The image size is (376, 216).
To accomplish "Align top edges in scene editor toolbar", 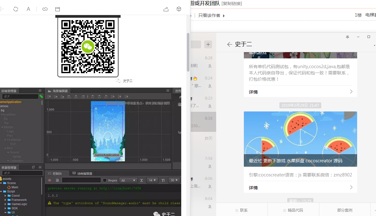I will click(x=49, y=97).
